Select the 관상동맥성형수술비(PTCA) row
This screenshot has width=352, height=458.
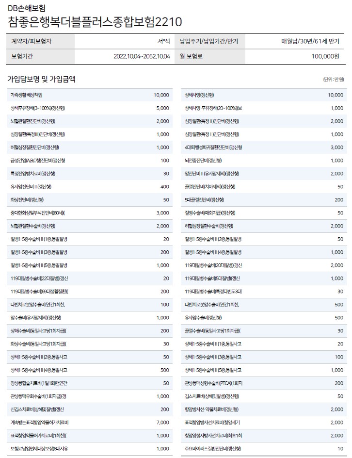pos(264,383)
